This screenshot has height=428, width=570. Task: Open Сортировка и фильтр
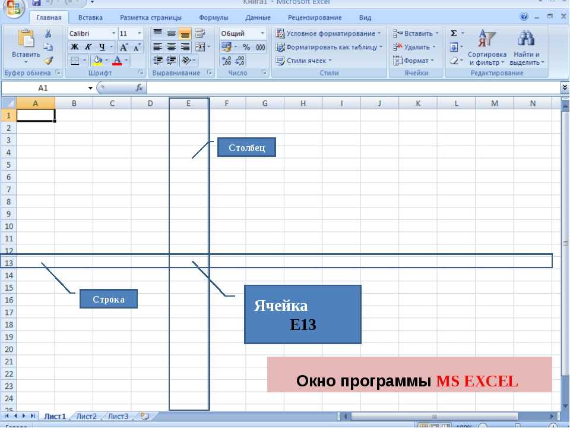[x=487, y=48]
